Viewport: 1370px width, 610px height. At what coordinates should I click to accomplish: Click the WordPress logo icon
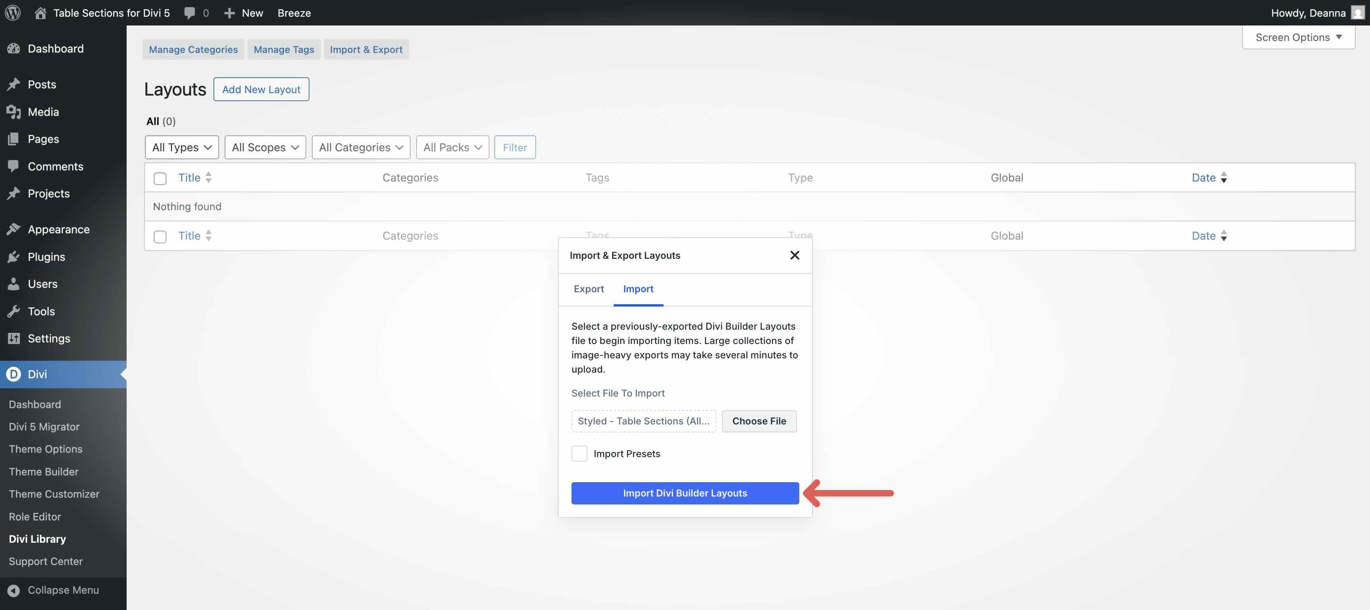(12, 12)
